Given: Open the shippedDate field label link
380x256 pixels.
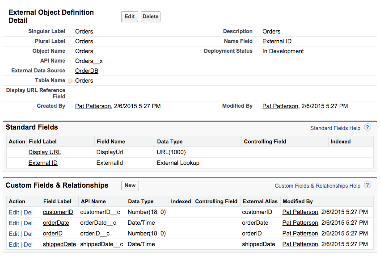Looking at the screenshot, I should click(x=59, y=244).
